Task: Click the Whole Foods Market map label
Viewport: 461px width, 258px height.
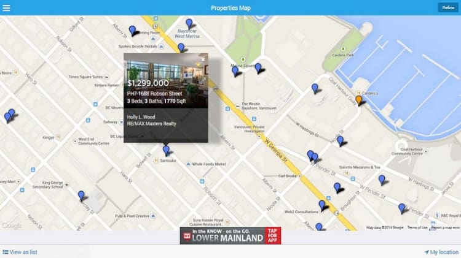Action: [x=209, y=164]
